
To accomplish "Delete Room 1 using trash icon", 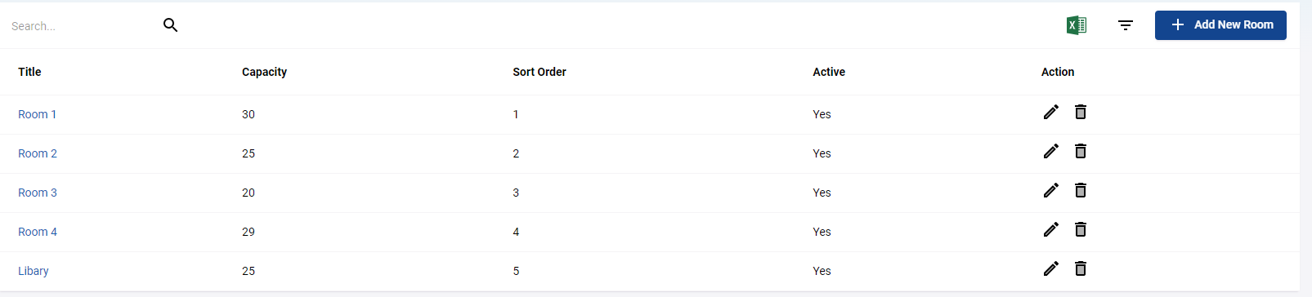I will coord(1081,112).
